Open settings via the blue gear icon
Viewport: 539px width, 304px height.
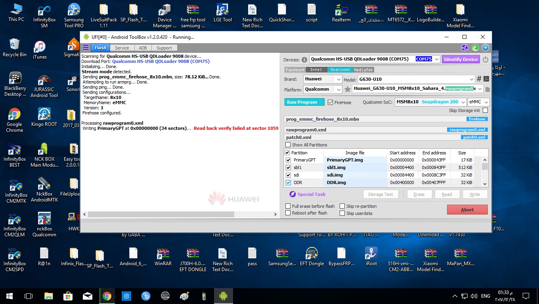tap(485, 48)
